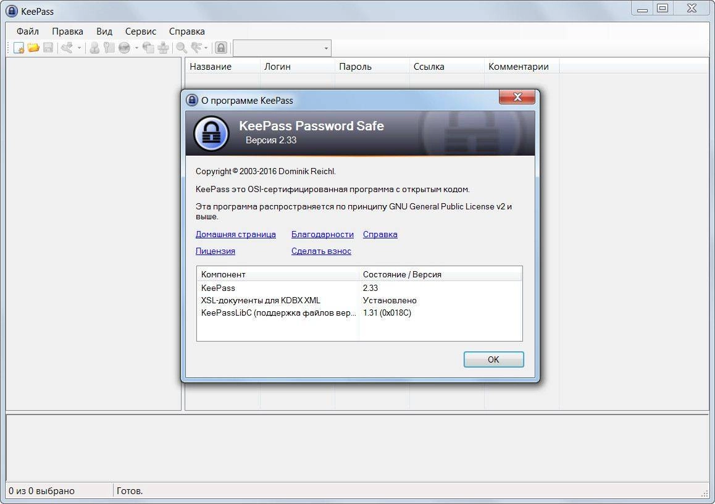Click the Copy User Name person icon
This screenshot has height=504, width=715.
point(94,48)
